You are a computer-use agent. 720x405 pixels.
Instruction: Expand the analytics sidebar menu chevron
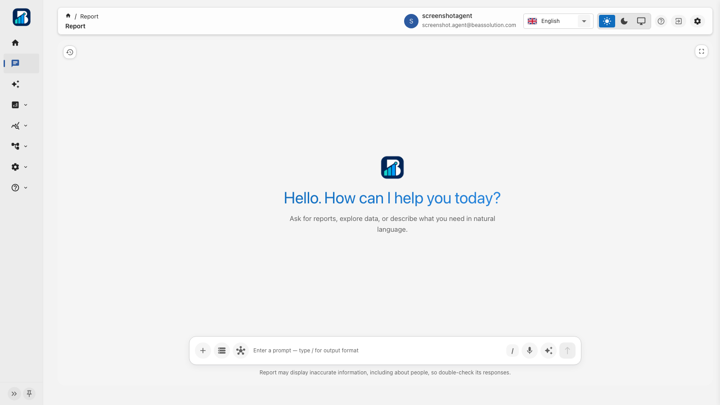[26, 126]
